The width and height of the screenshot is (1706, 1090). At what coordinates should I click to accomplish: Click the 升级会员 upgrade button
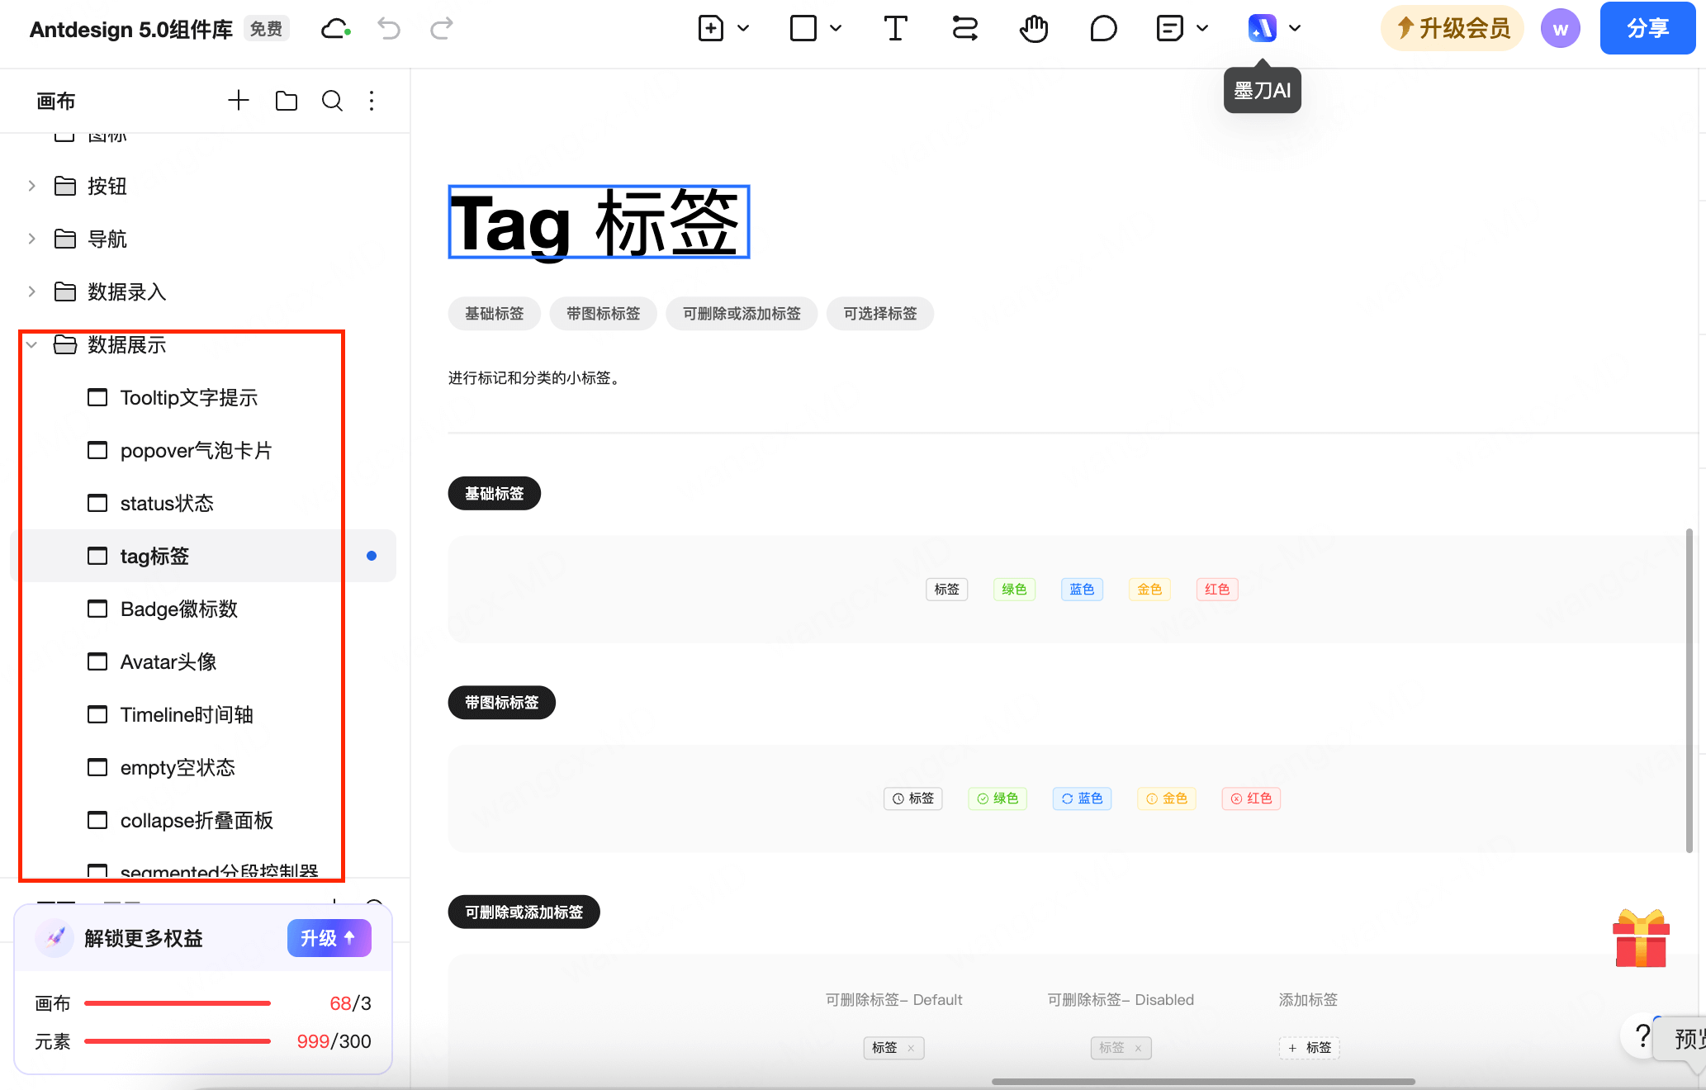pos(1452,27)
